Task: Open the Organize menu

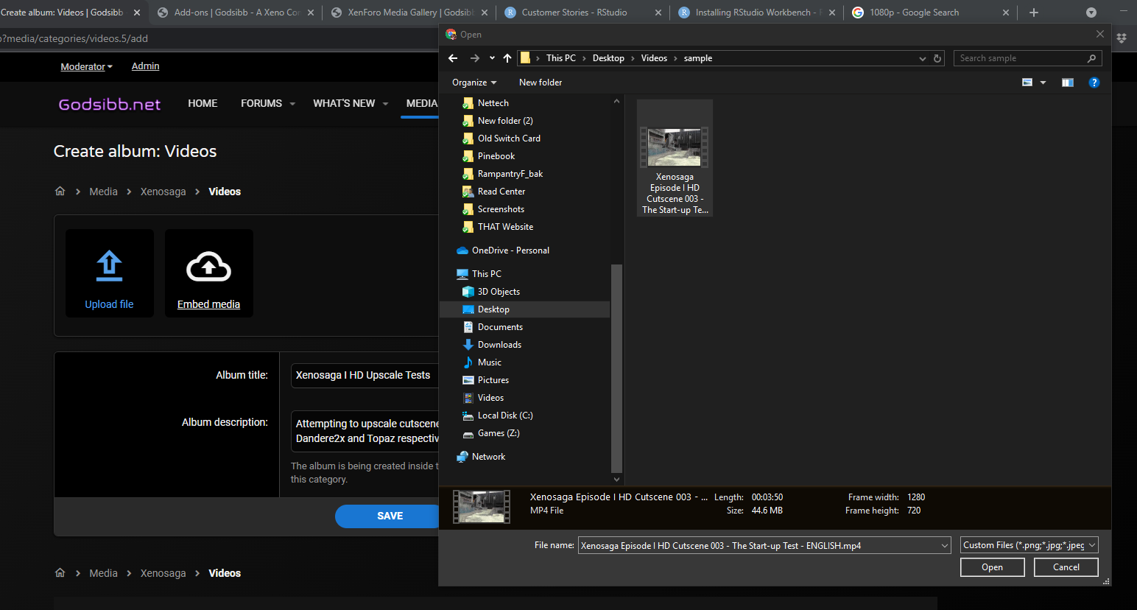Action: click(474, 83)
